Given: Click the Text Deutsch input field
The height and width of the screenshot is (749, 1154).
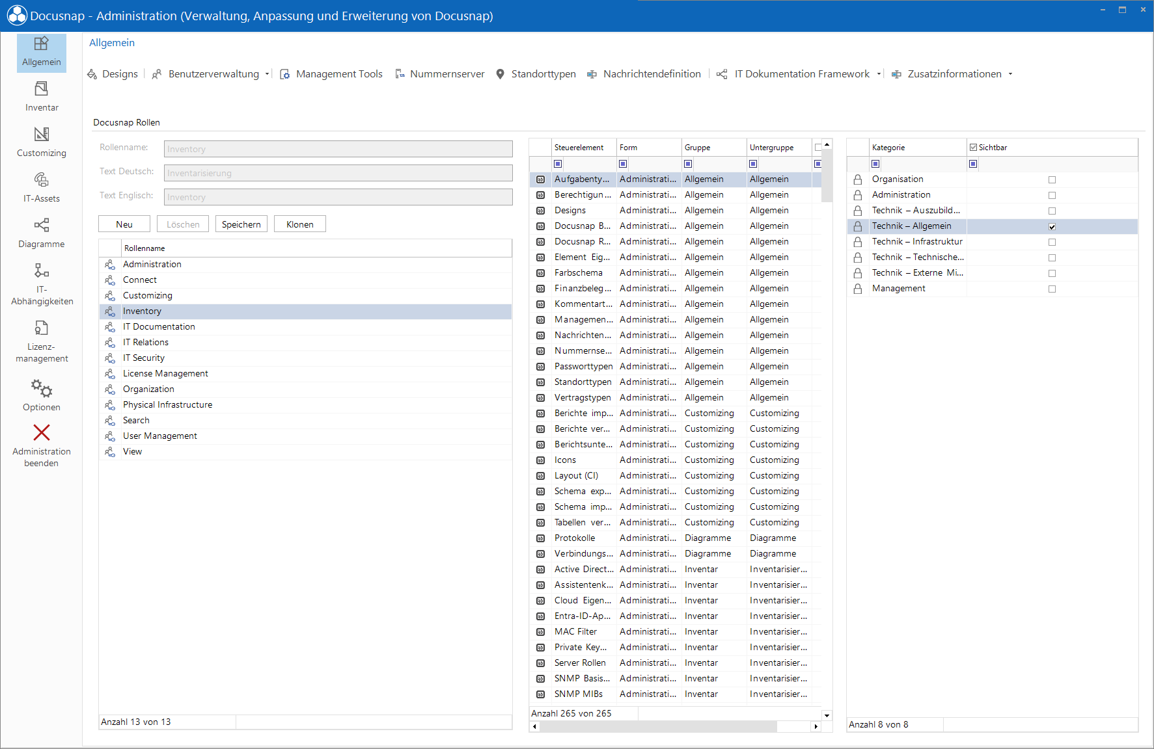Looking at the screenshot, I should pos(338,173).
